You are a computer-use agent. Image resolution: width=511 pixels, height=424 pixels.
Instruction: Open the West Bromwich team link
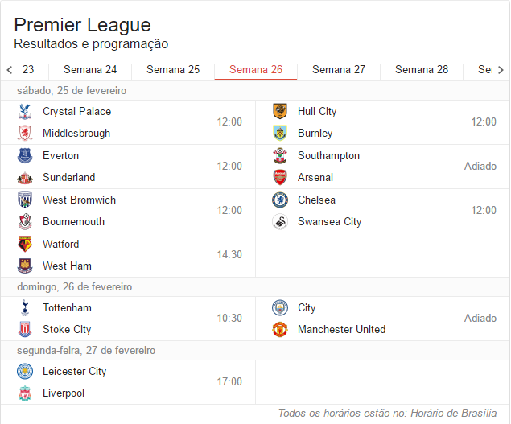point(79,200)
